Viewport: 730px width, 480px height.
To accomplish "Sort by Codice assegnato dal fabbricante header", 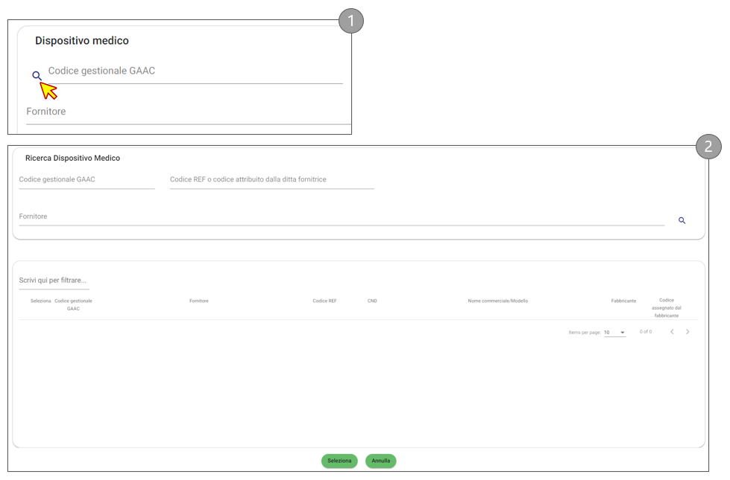I will click(666, 307).
